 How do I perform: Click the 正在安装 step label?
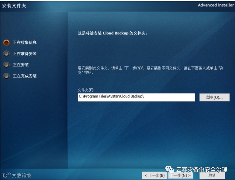tap(21, 65)
